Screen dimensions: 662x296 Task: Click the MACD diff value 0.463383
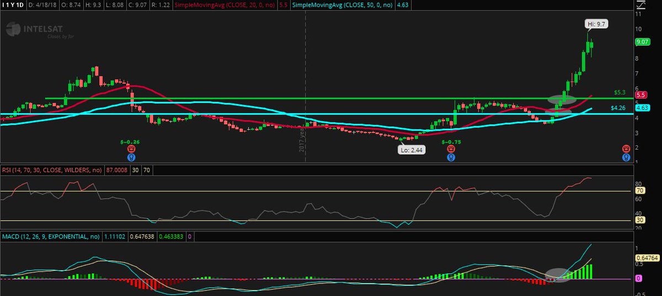point(170,237)
